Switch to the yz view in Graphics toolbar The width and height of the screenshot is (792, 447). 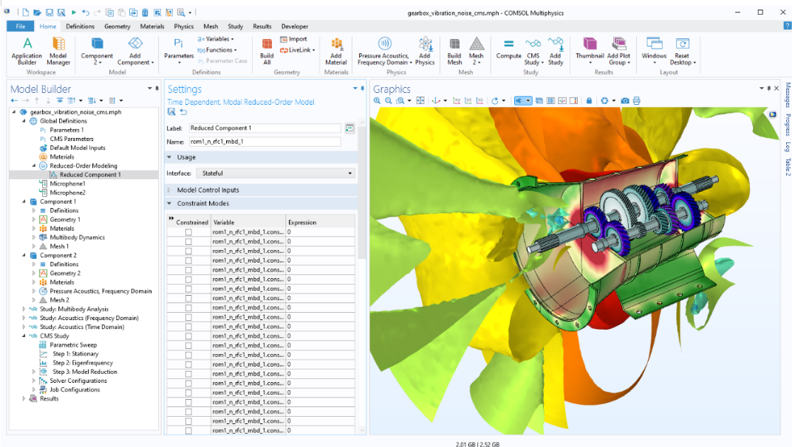click(x=468, y=101)
